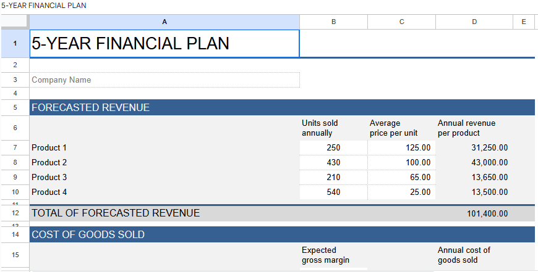Image resolution: width=538 pixels, height=272 pixels.
Task: Select column C header
Action: tap(401, 22)
